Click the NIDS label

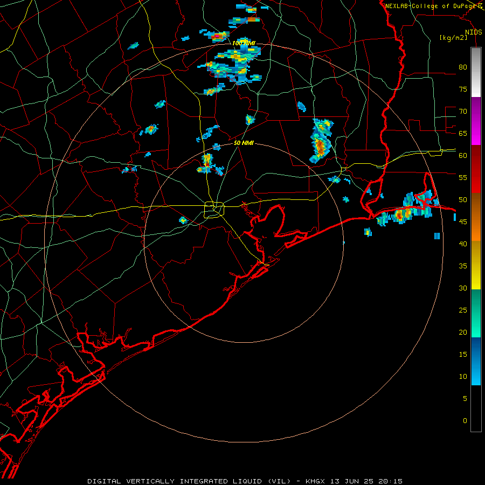(x=473, y=32)
